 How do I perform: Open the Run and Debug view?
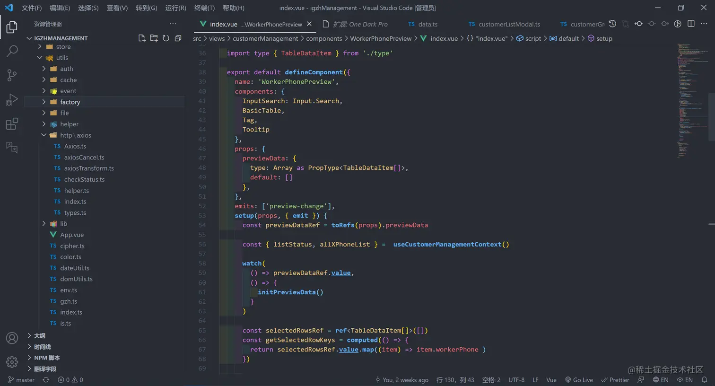pos(12,99)
